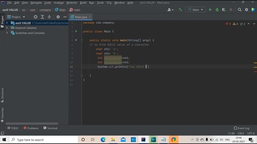Image resolution: width=257 pixels, height=144 pixels.
Task: Click the Collapse All icon in Project panel
Action: 49,17
